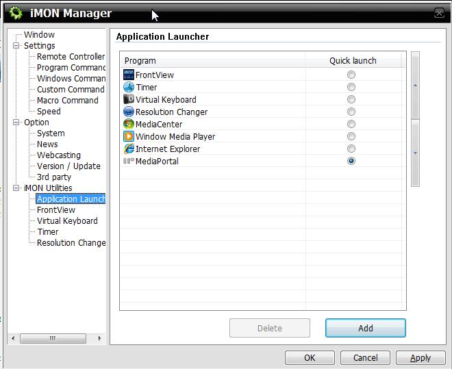The height and width of the screenshot is (369, 452).
Task: Click the MediaPortal icon
Action: pos(128,161)
